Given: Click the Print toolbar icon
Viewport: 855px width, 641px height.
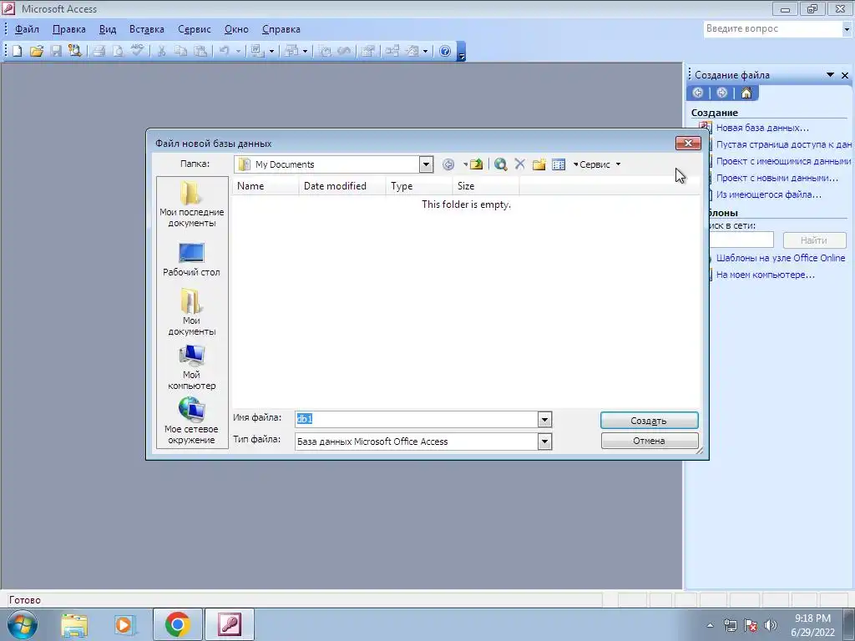Looking at the screenshot, I should point(99,51).
